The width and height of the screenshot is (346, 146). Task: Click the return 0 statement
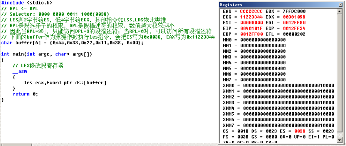click(x=25, y=94)
